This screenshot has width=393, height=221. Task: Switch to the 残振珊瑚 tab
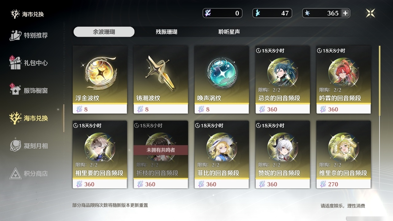tap(166, 32)
